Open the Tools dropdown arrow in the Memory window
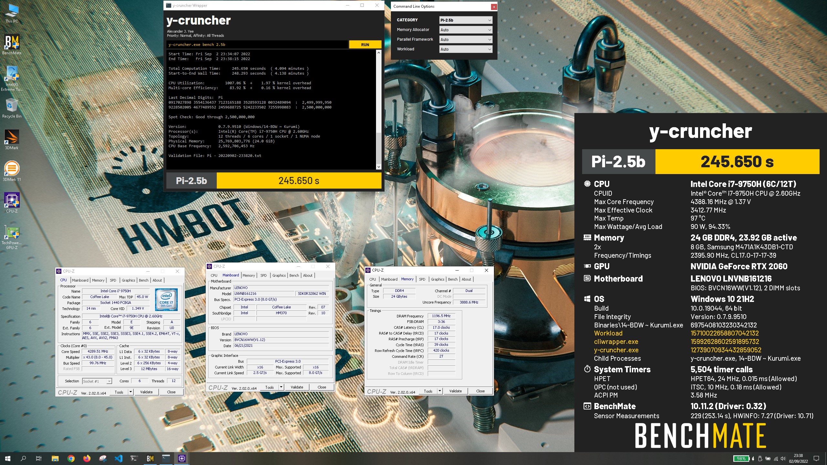 440,391
